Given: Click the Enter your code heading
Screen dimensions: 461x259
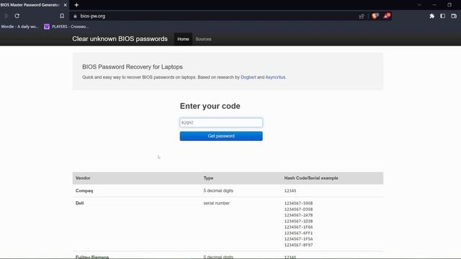Looking at the screenshot, I should tap(210, 106).
